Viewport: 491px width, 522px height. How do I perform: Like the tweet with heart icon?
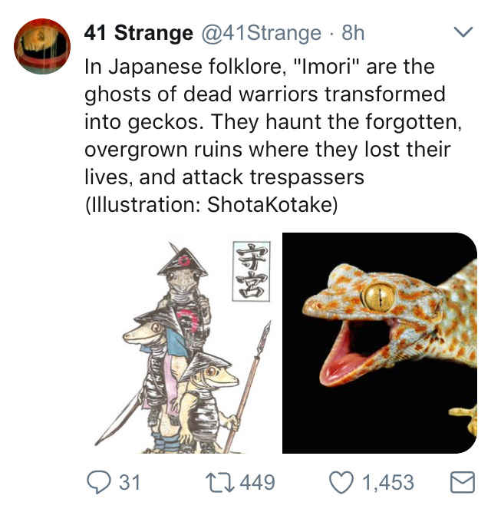pos(341,482)
